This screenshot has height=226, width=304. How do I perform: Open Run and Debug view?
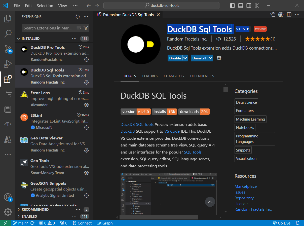click(x=8, y=64)
